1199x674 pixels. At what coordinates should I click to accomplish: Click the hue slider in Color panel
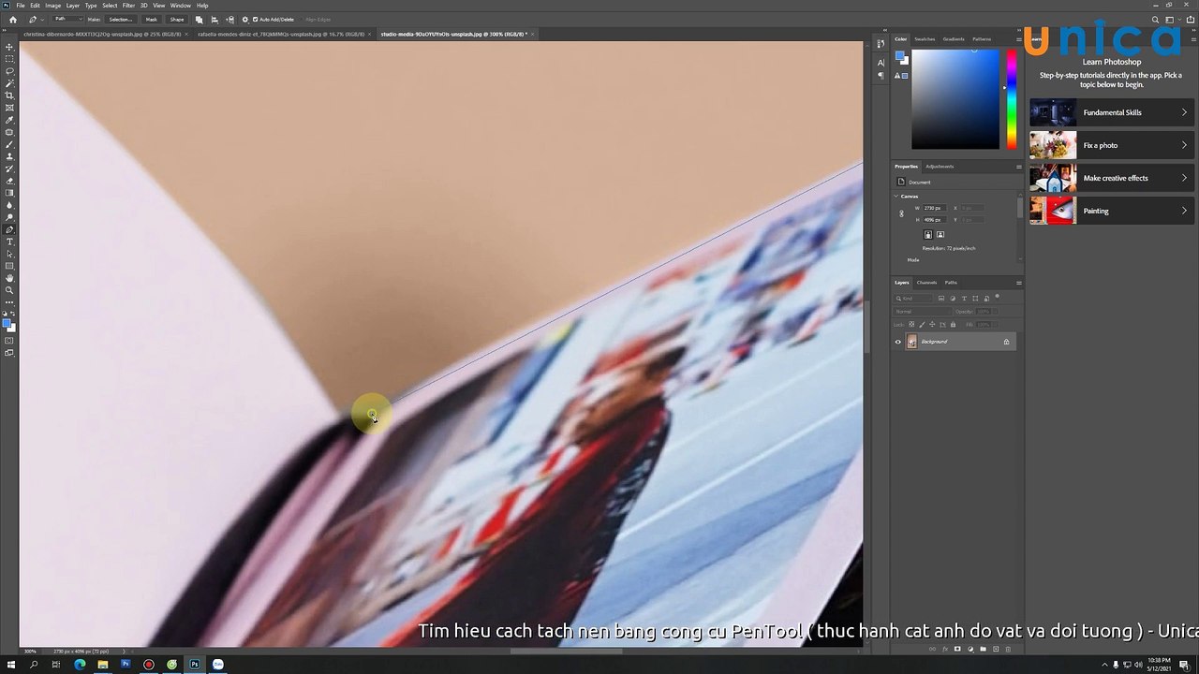click(1012, 99)
